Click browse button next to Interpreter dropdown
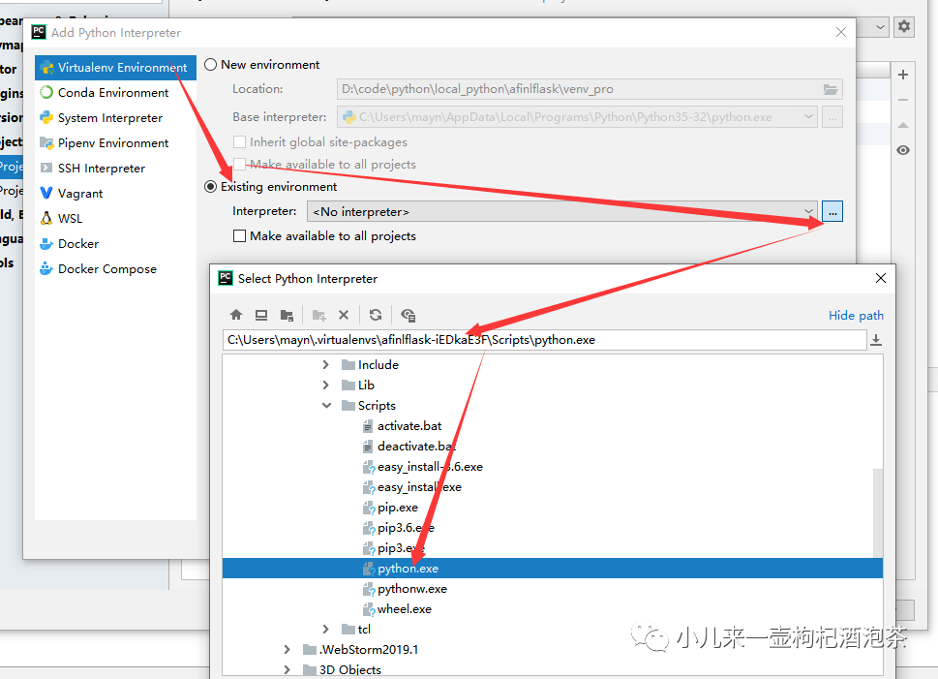This screenshot has height=679, width=938. 832,211
